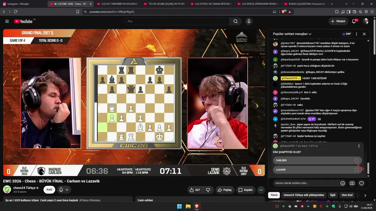Open a new browser tab
376x211 pixels.
(x=332, y=4)
